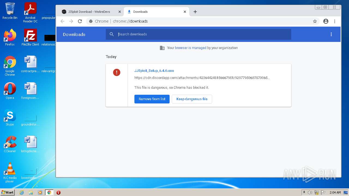Open Chrome's three-dot main menu
Image resolution: width=349 pixels, height=196 pixels.
pyautogui.click(x=335, y=21)
